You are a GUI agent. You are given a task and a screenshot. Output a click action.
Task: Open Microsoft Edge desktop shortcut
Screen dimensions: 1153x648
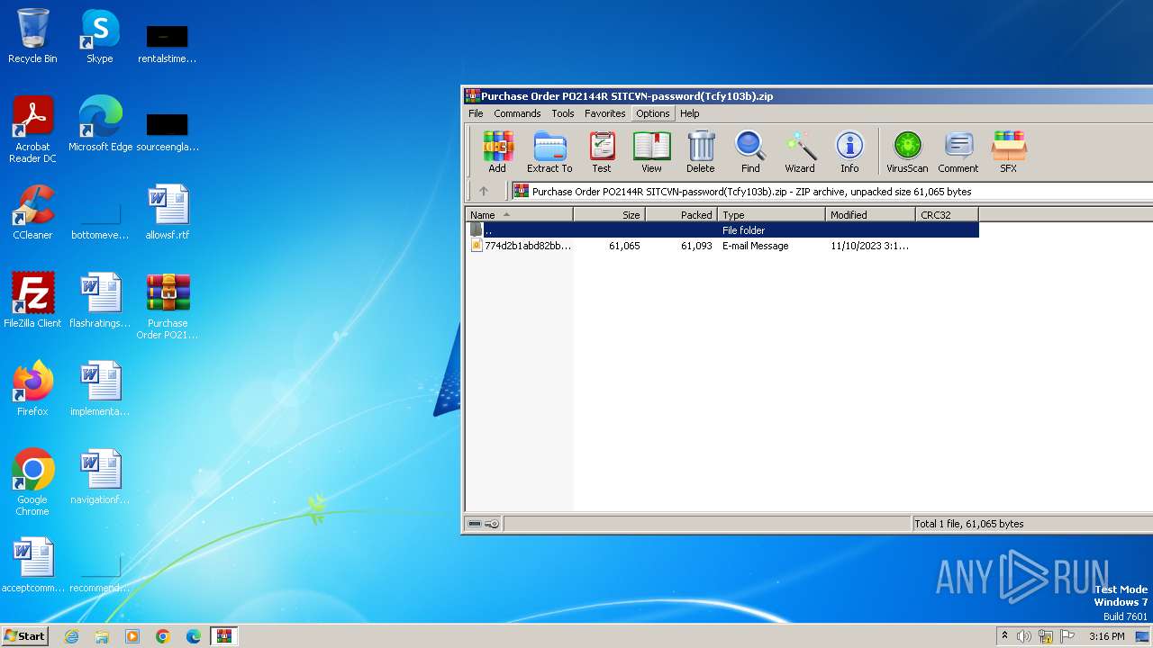point(100,124)
